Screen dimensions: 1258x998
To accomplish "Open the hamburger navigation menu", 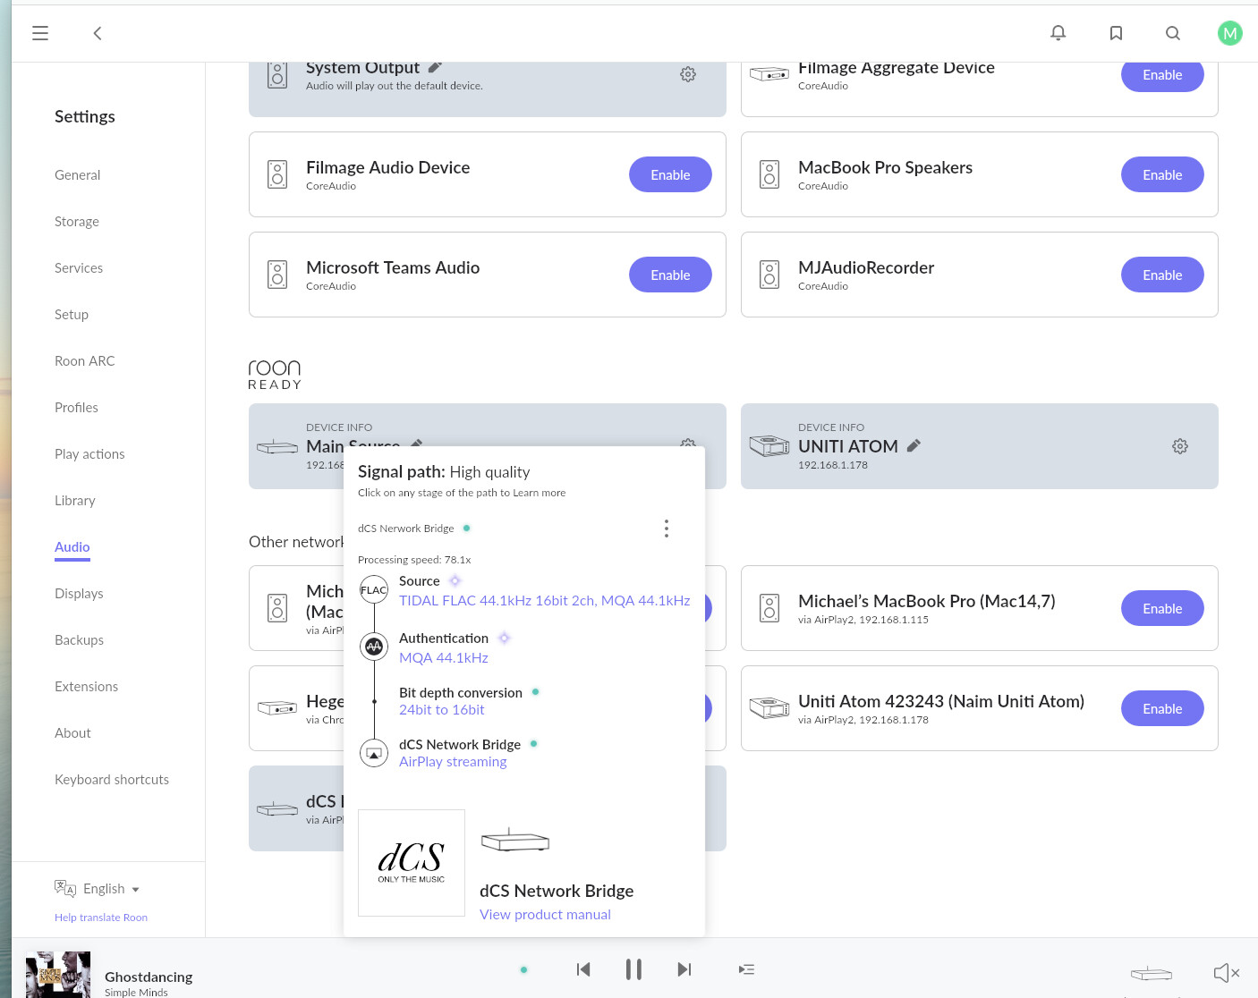I will point(40,33).
